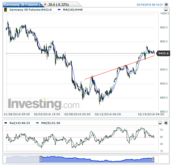This screenshot has height=166, width=172.
Task: Click the black Rsi(14) legend marker
Action: pos(6,123)
